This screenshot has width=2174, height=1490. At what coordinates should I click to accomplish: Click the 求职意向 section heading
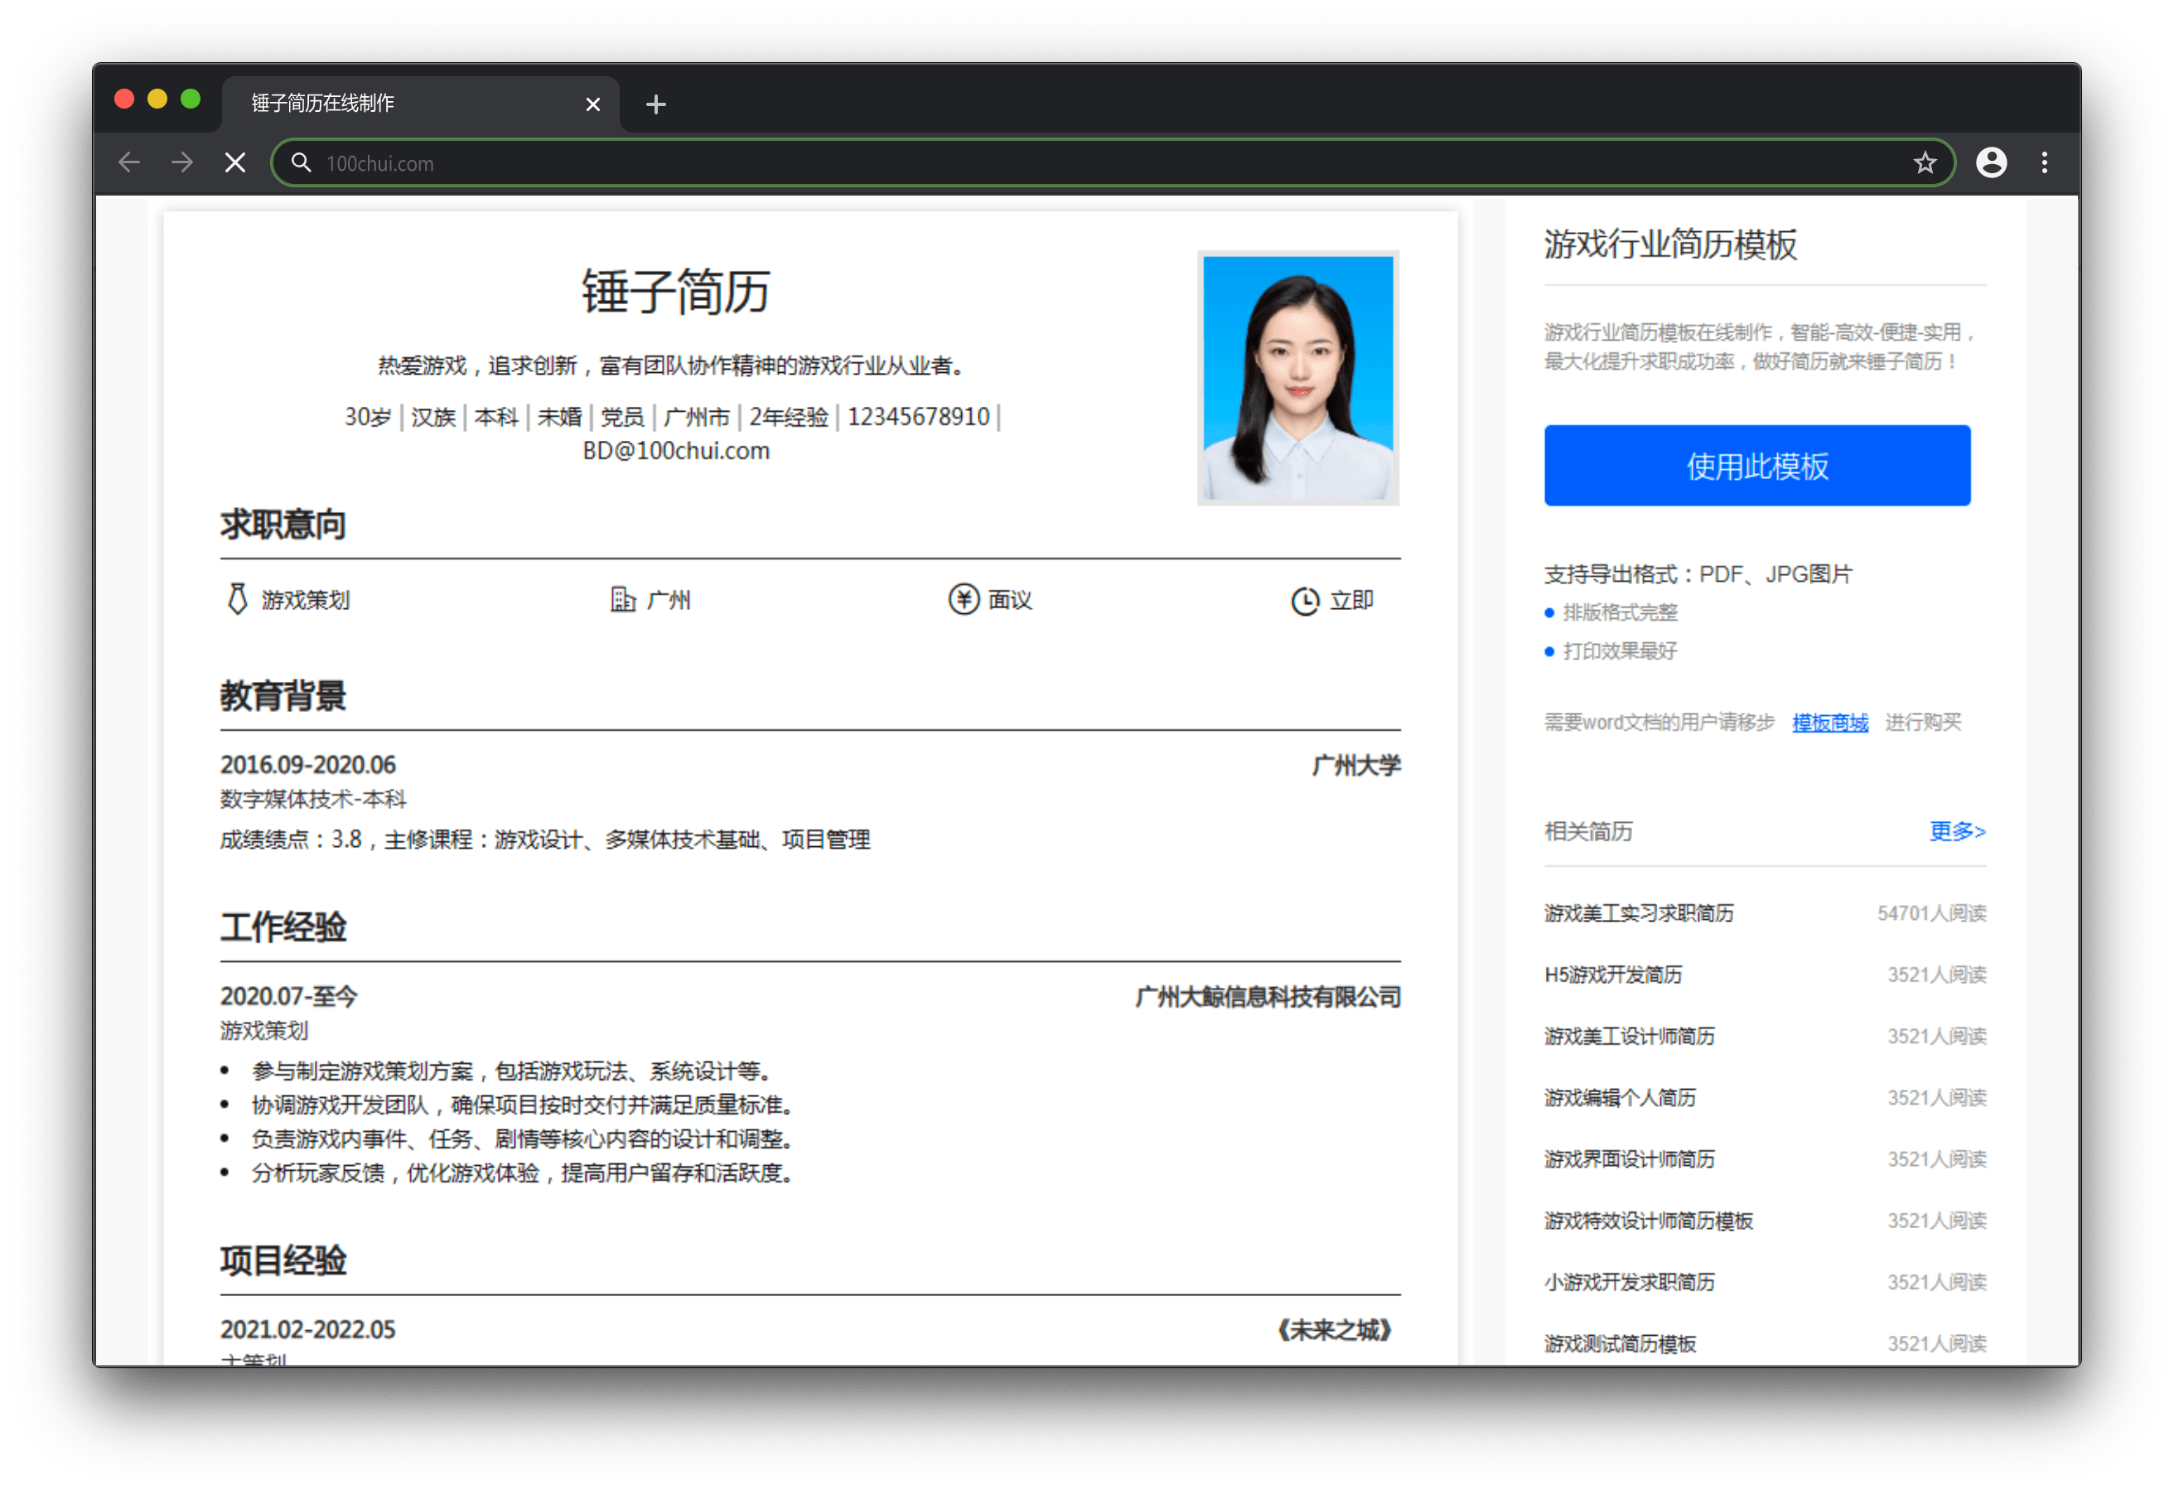[283, 524]
